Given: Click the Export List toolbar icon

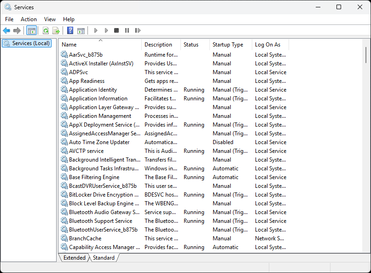Looking at the screenshot, I should pos(56,31).
